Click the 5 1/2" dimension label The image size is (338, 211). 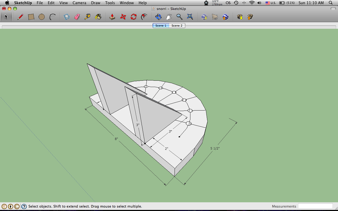point(215,148)
